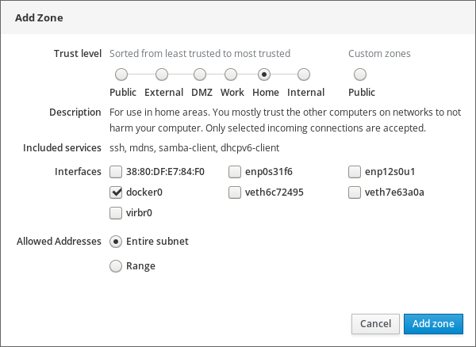Choose the DMZ trust level
This screenshot has height=347, width=476.
(200, 74)
